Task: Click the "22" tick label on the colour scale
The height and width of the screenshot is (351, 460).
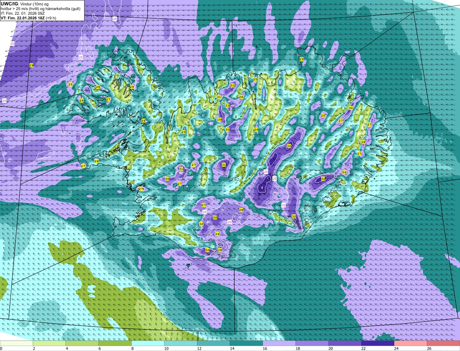Action: 363,348
